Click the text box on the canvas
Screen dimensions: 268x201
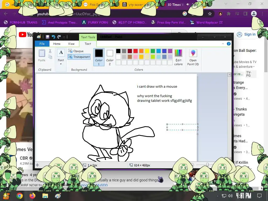click(182, 127)
